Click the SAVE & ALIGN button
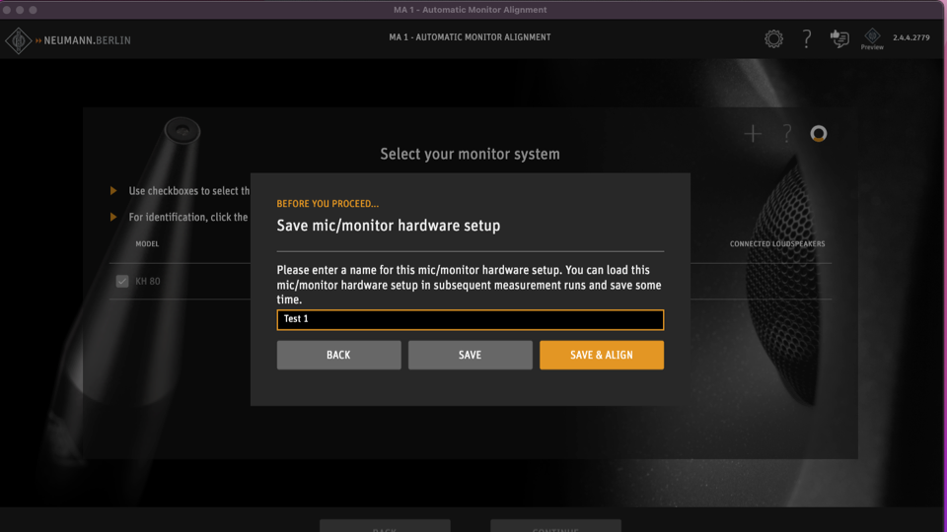 pos(602,356)
